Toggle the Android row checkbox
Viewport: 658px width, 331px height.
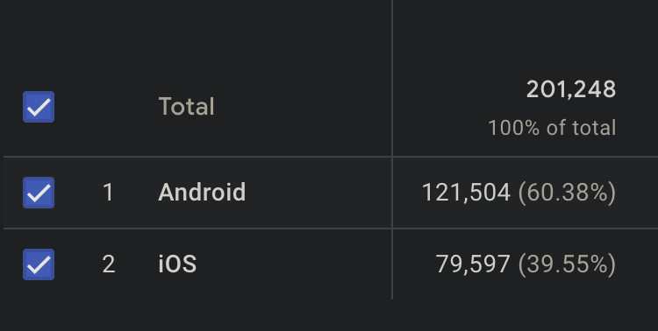click(x=39, y=193)
